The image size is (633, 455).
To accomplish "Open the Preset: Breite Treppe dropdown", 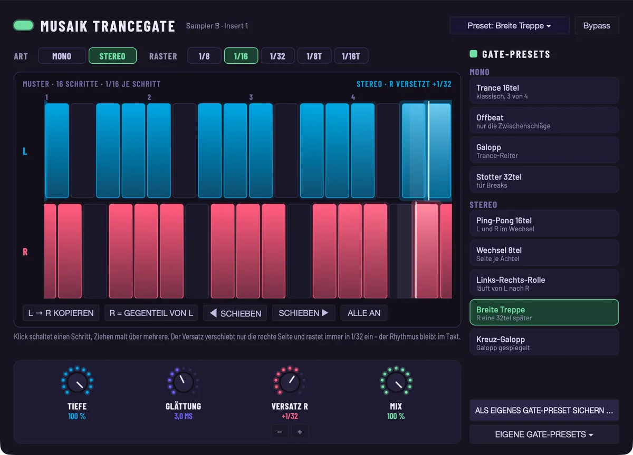I will click(x=509, y=25).
